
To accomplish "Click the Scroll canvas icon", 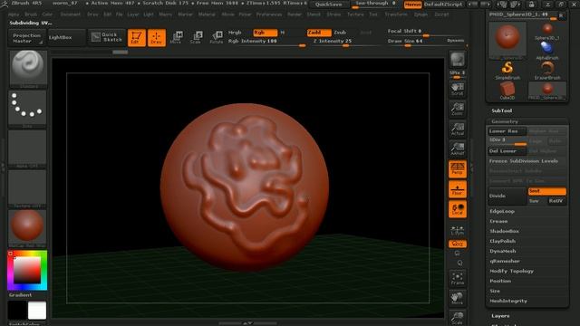I will (458, 89).
